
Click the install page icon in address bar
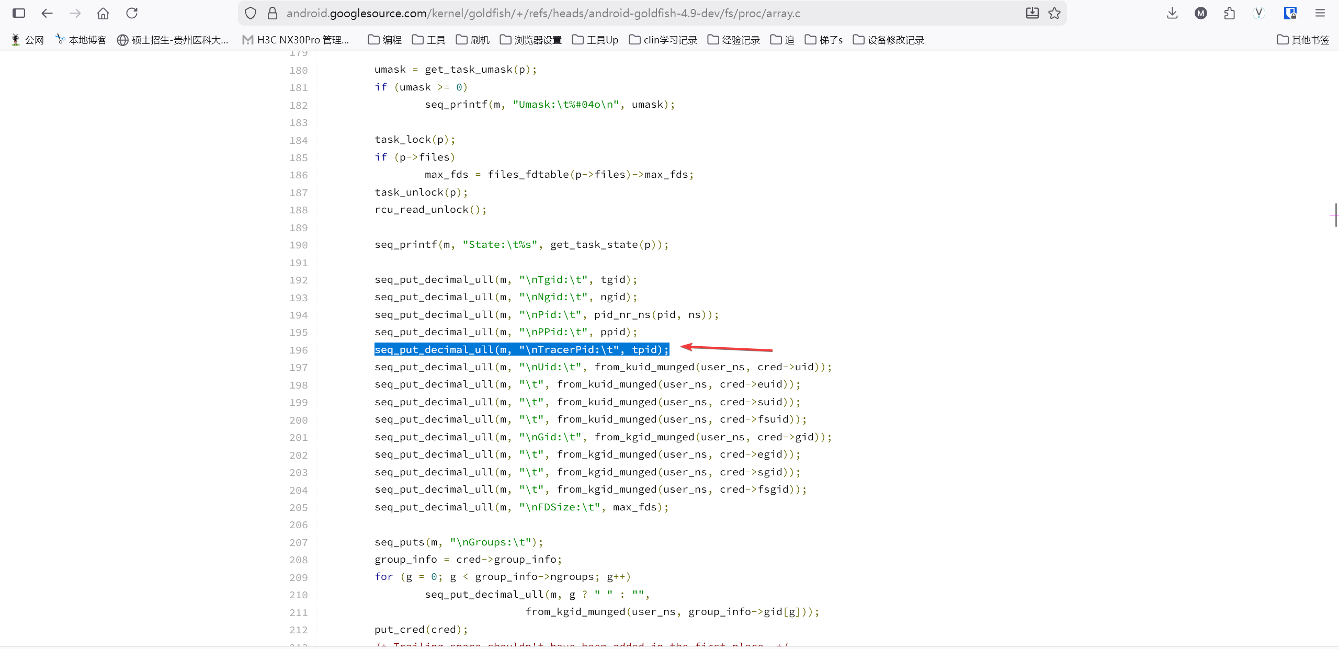click(1032, 13)
